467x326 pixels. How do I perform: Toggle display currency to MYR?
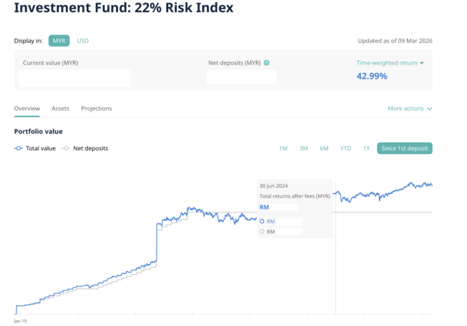pyautogui.click(x=59, y=41)
